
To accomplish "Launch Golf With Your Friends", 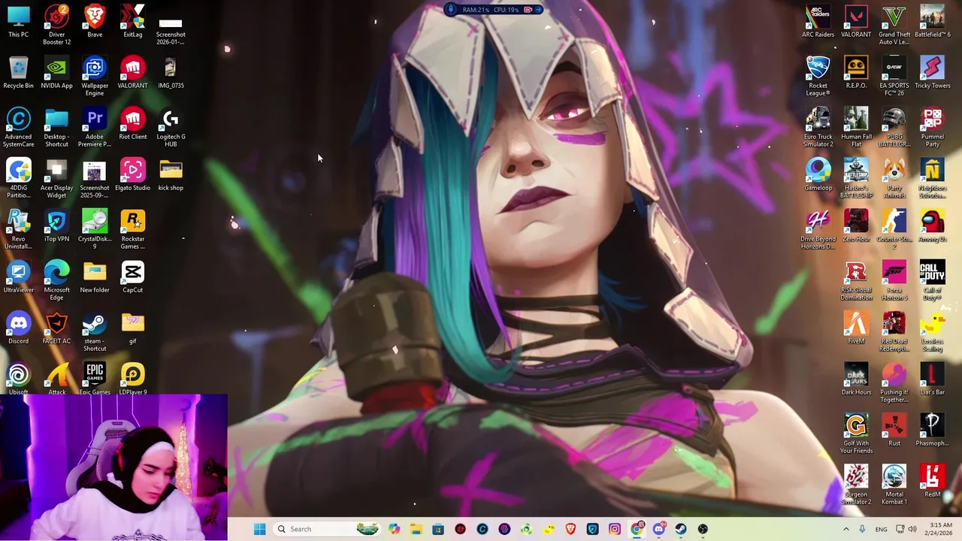I will 856,434.
